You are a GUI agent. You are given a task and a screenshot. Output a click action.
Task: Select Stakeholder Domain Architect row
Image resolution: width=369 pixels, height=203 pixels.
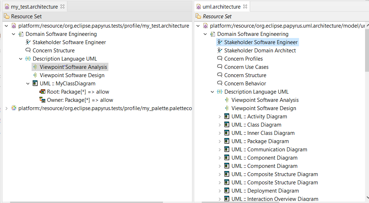point(260,51)
